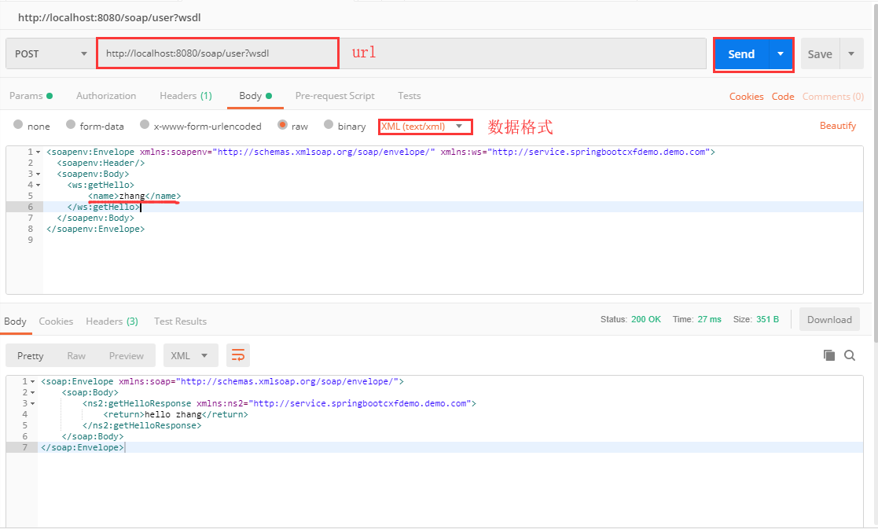Open the Tests tab

point(409,95)
